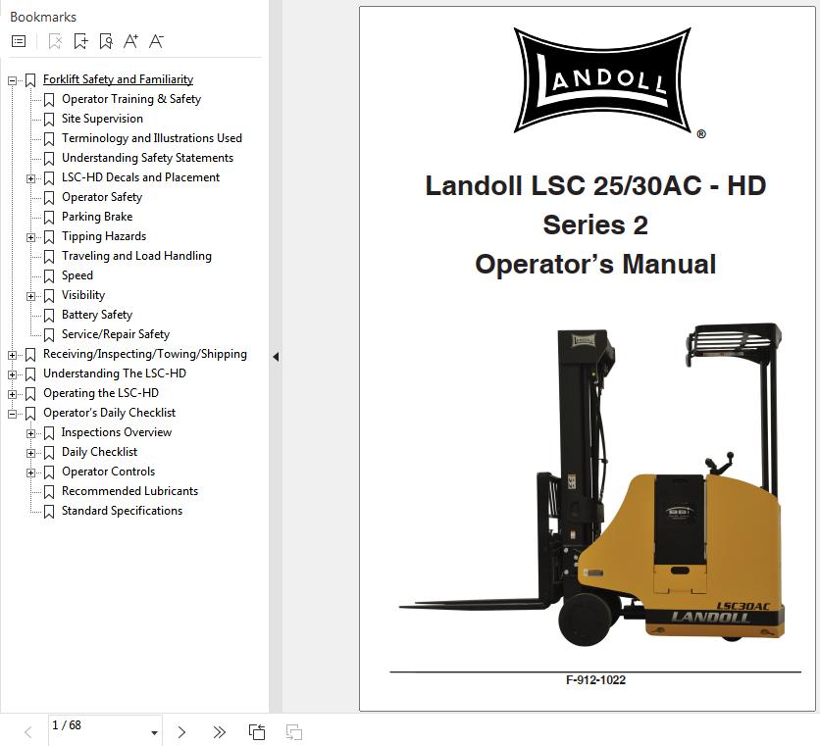Click the single page view icon
Viewport: 820px width, 746px height.
click(257, 731)
